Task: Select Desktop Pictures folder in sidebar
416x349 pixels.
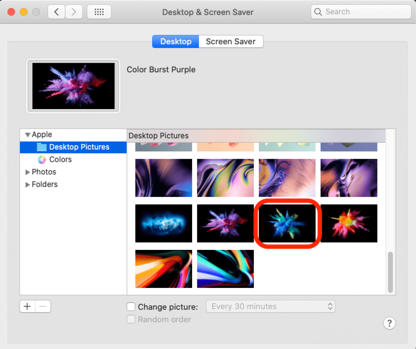Action: click(79, 147)
